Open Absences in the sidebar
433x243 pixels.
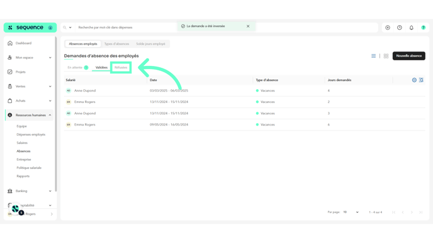point(23,151)
